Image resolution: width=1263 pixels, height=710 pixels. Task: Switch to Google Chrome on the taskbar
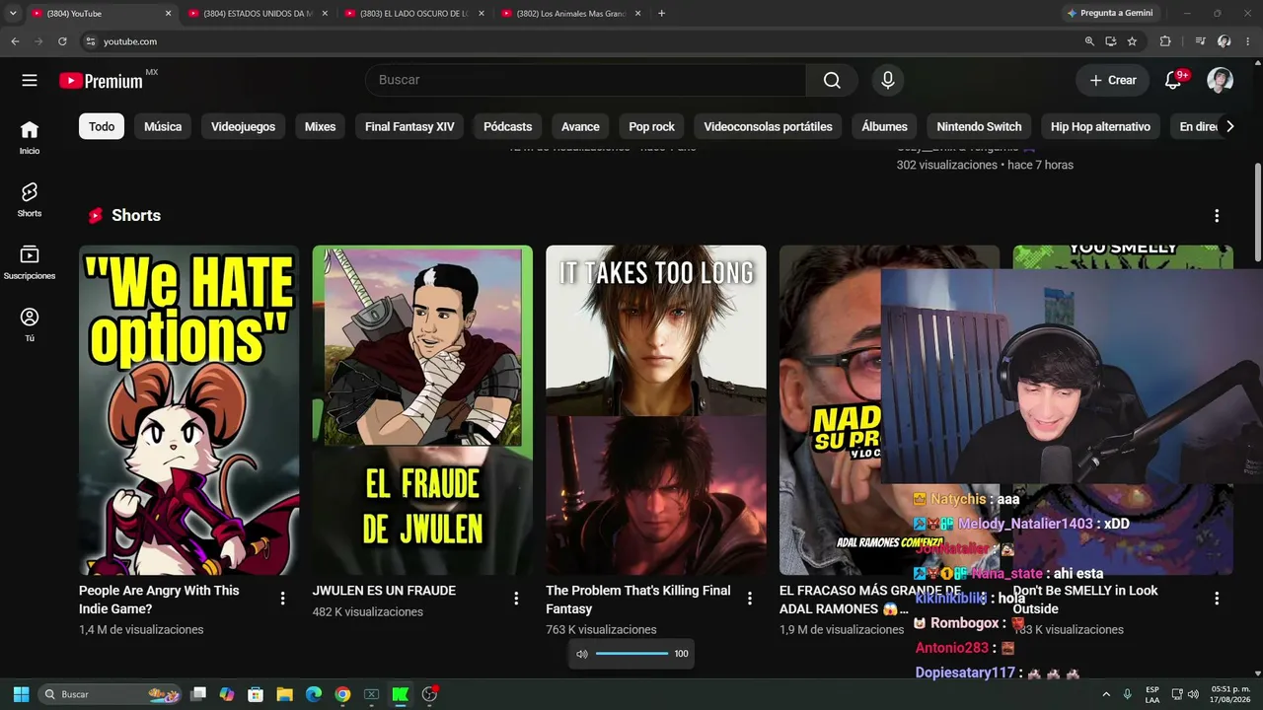click(x=342, y=694)
